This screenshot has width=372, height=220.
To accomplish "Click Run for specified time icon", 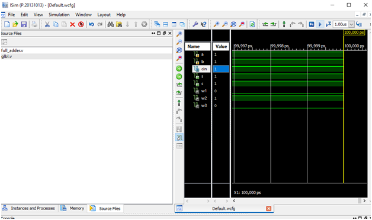I will pyautogui.click(x=328, y=24).
